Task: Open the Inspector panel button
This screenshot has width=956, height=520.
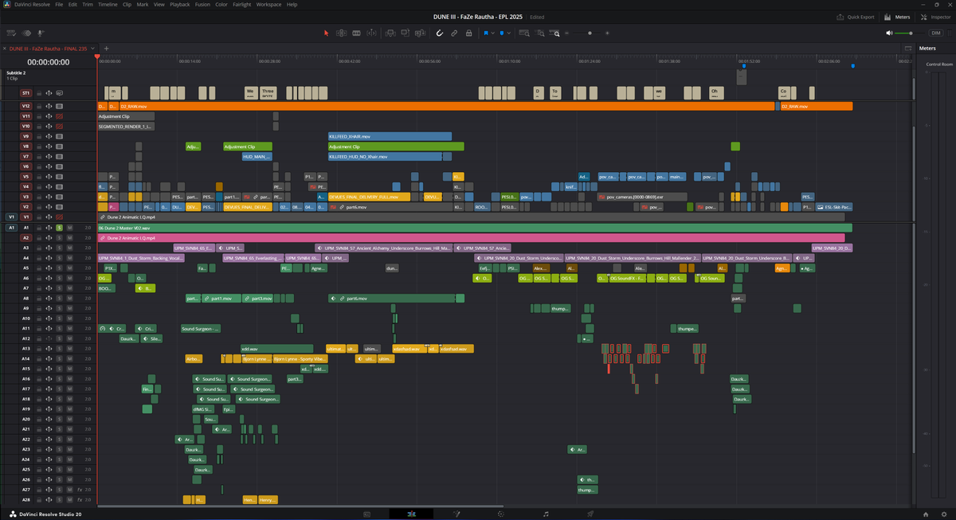Action: click(935, 17)
